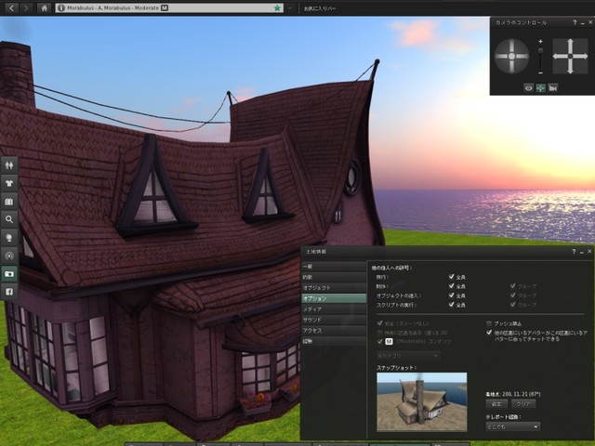595x446 pixels.
Task: Switch to the メディア tab
Action: click(334, 309)
